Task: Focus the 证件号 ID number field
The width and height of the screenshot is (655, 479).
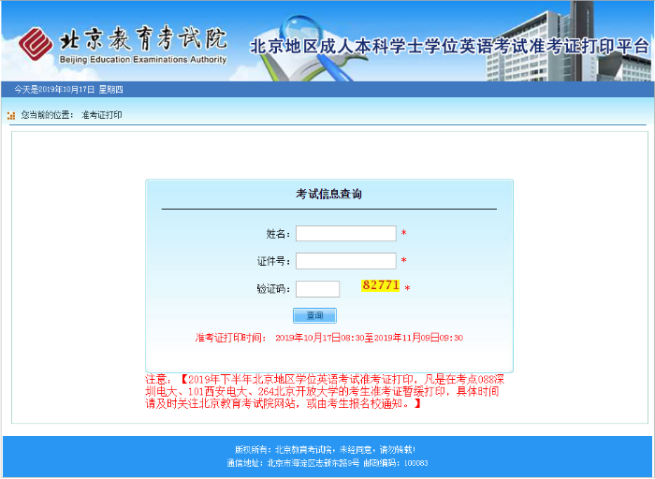Action: tap(345, 261)
